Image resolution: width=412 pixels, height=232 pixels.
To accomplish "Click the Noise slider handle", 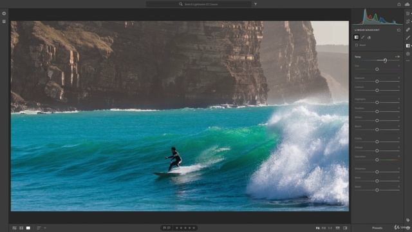I will click(x=377, y=181).
